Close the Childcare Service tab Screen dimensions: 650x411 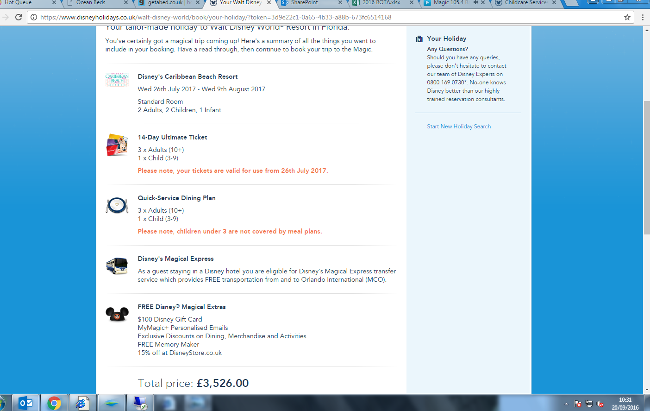(554, 2)
